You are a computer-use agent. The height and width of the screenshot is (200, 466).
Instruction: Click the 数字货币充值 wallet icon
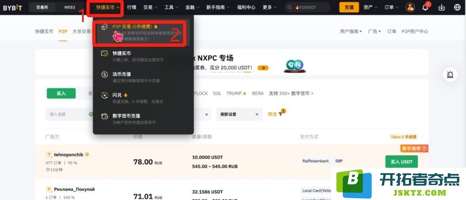pos(105,116)
